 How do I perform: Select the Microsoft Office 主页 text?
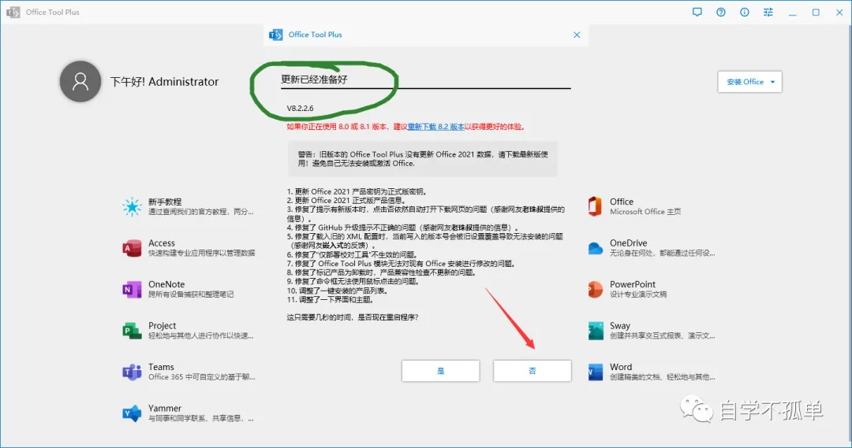[x=645, y=212]
